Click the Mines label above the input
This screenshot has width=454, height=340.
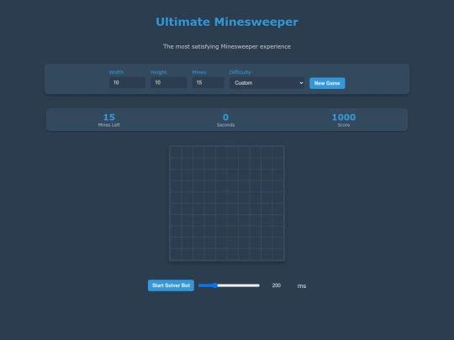pos(199,72)
